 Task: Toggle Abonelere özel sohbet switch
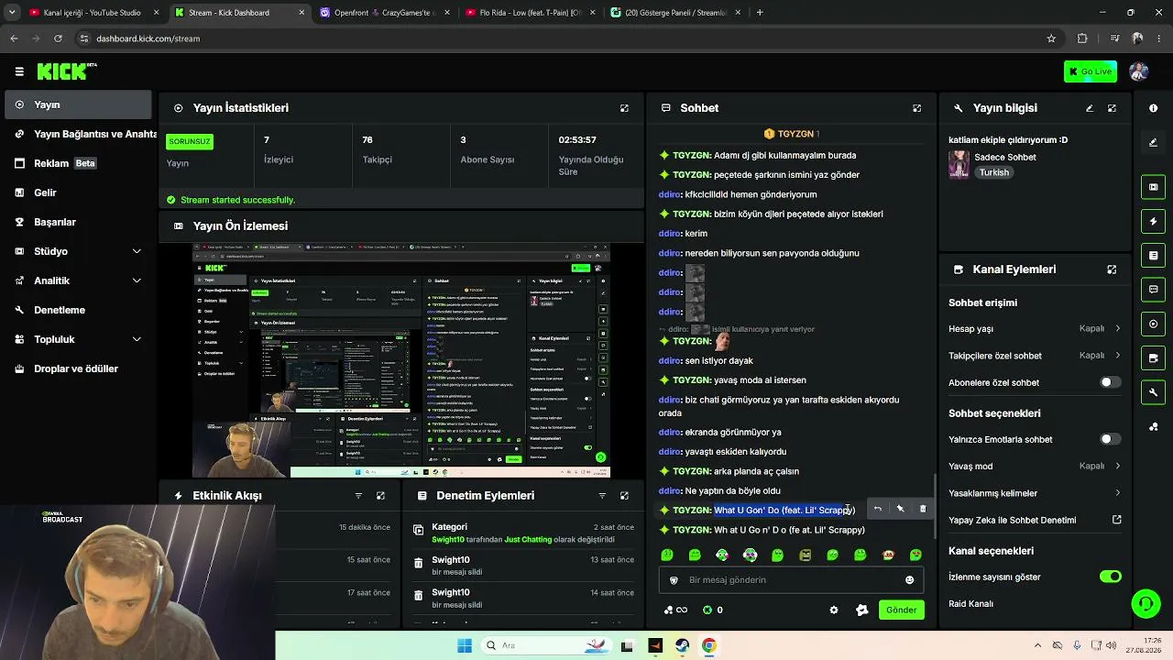pyautogui.click(x=1110, y=382)
